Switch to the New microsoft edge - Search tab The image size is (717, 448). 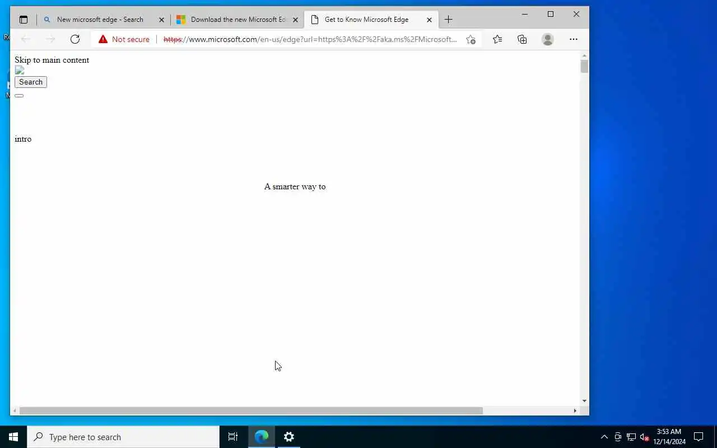[104, 20]
